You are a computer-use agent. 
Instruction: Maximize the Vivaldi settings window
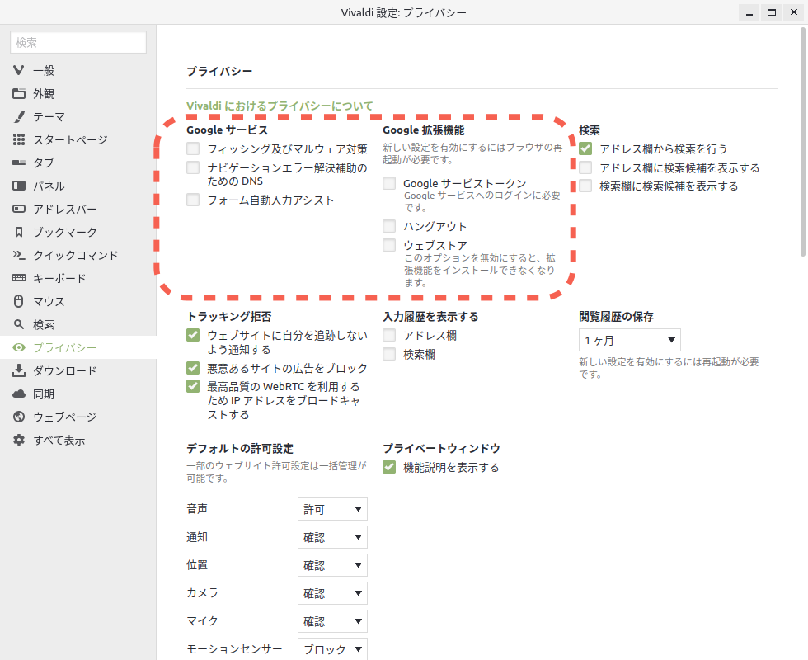click(x=772, y=12)
